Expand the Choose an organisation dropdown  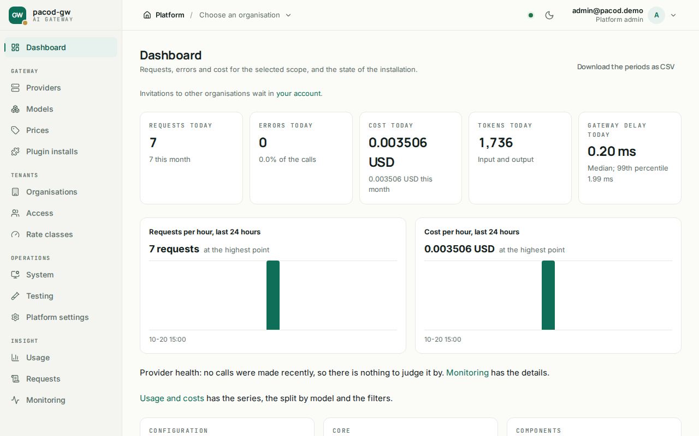click(x=245, y=15)
